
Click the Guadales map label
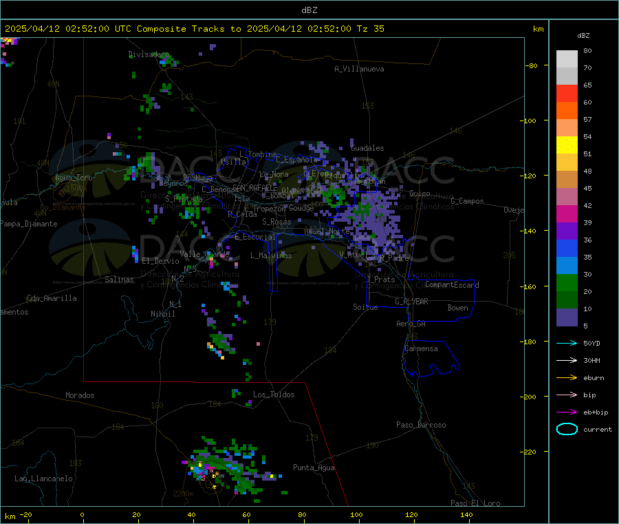(367, 148)
